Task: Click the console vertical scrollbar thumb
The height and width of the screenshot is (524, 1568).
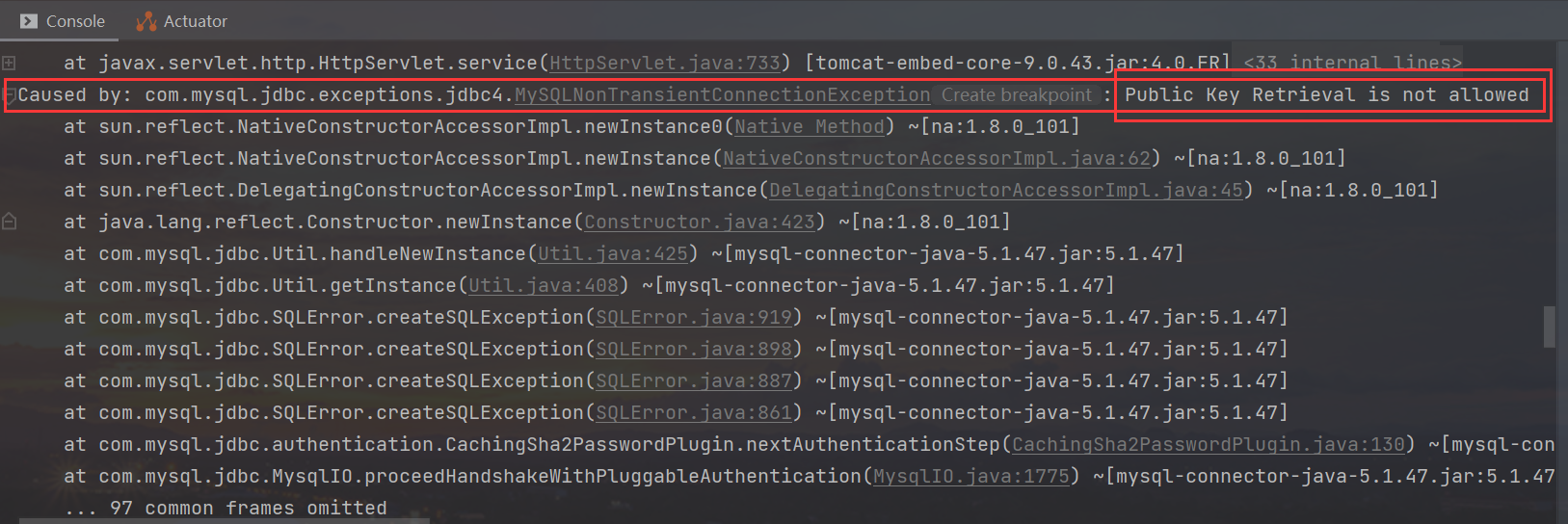Action: [1549, 327]
